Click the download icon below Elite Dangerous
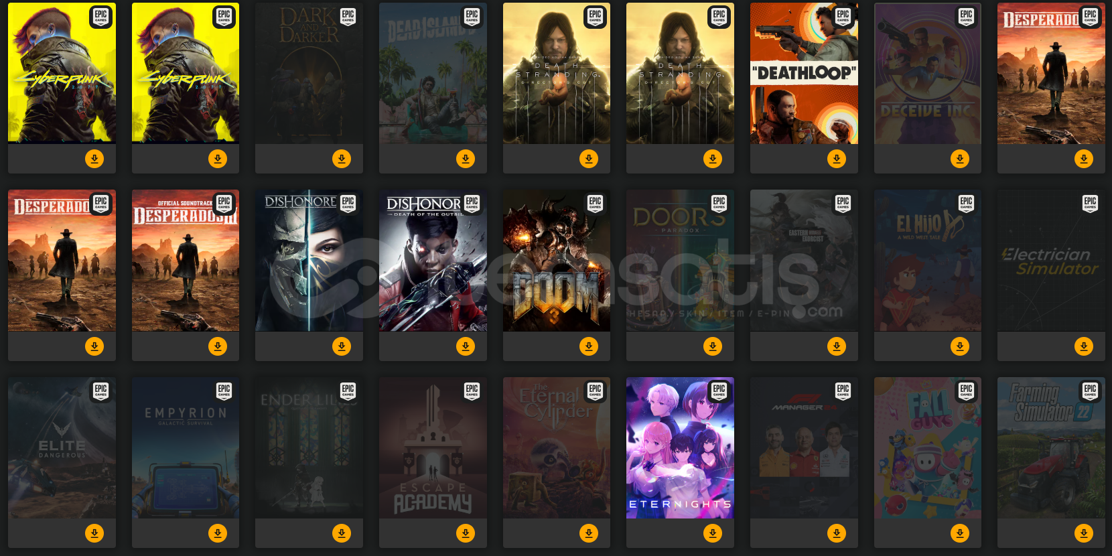Screen dimensions: 1112x556 (94, 533)
